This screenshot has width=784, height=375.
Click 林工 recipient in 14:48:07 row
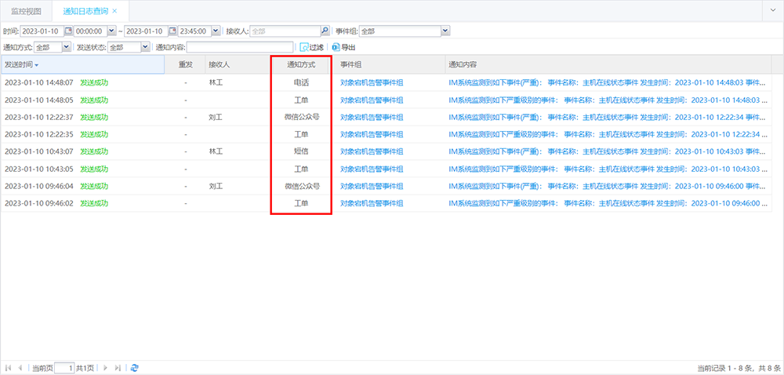[216, 82]
